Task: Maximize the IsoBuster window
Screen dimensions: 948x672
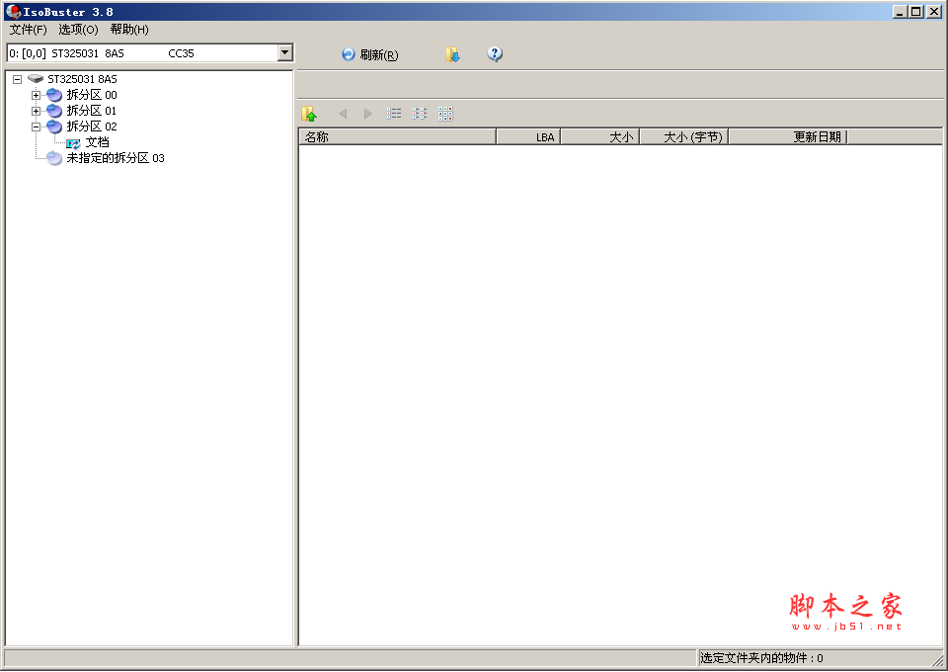Action: 916,12
